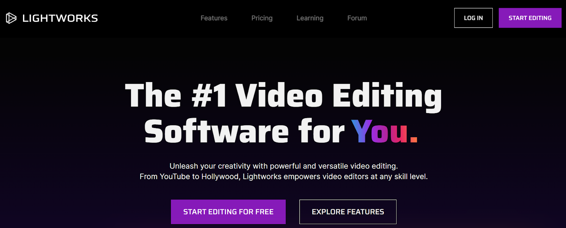566x228 pixels.
Task: Visit the Forum nav link
Action: 357,18
